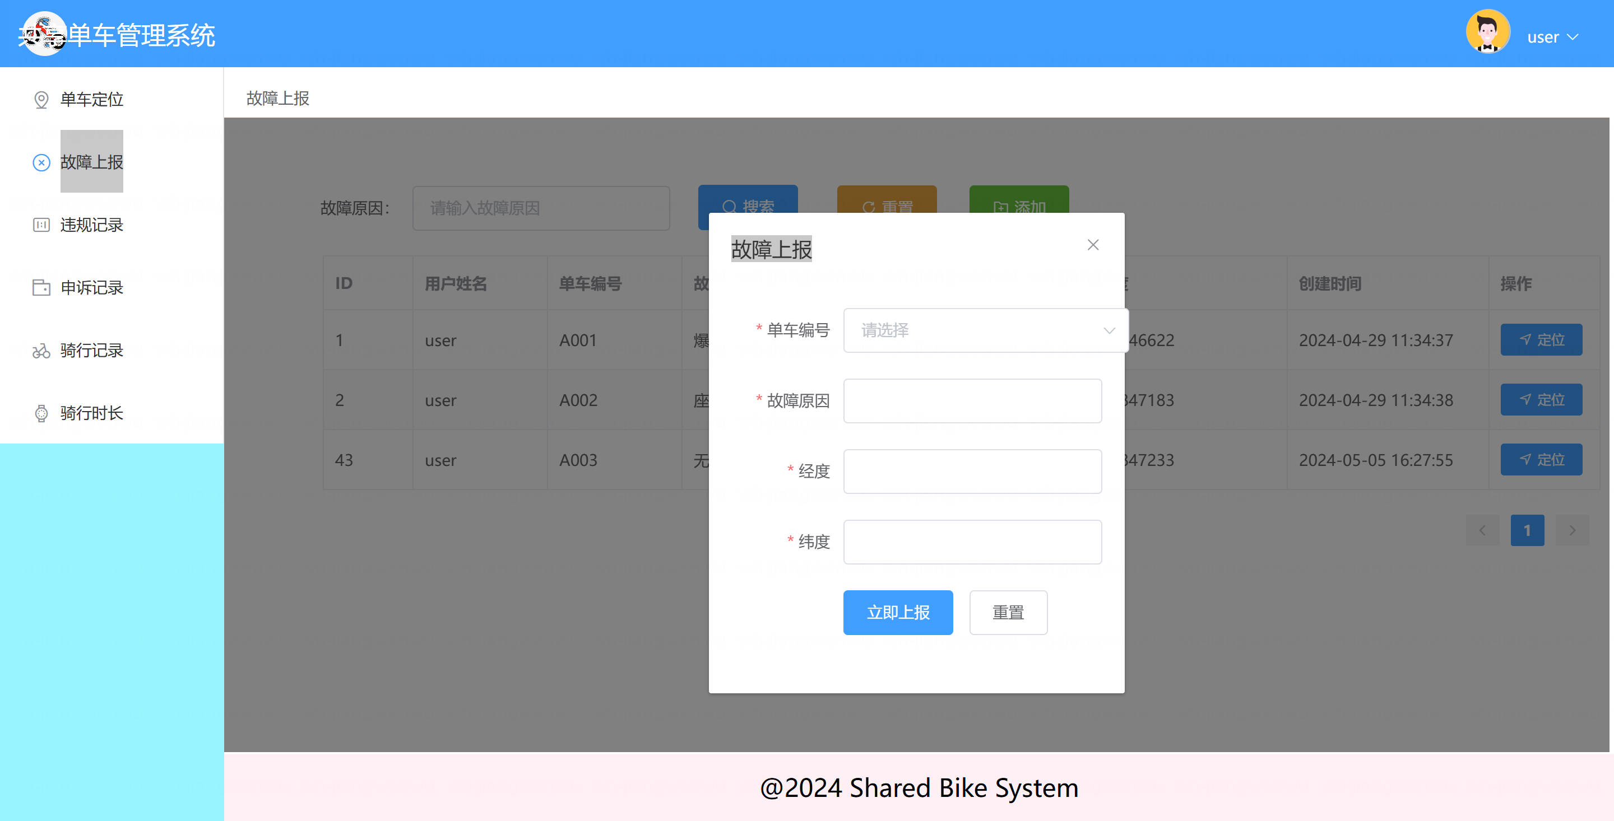
Task: Click the user avatar image
Action: [1487, 32]
